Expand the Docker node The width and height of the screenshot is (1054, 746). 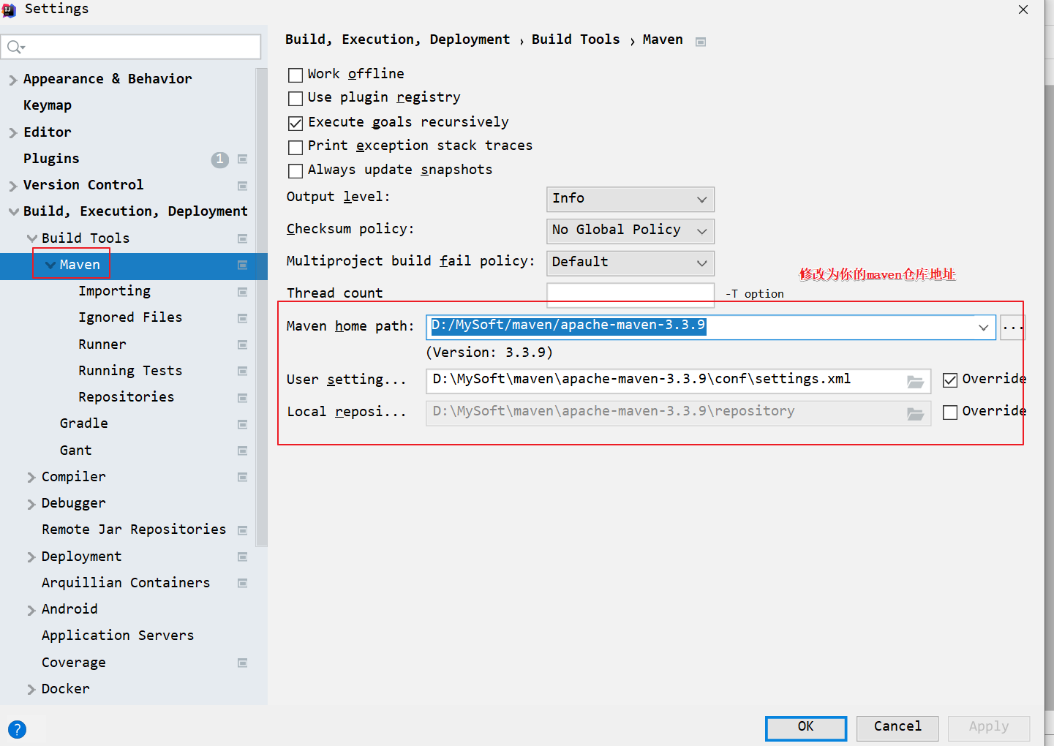(x=31, y=690)
